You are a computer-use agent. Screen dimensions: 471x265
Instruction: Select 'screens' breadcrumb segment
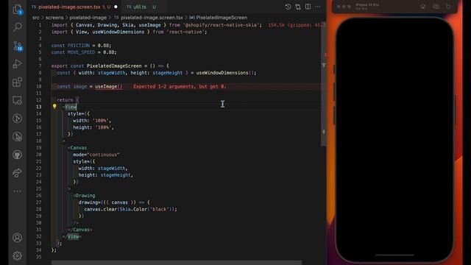pyautogui.click(x=54, y=18)
